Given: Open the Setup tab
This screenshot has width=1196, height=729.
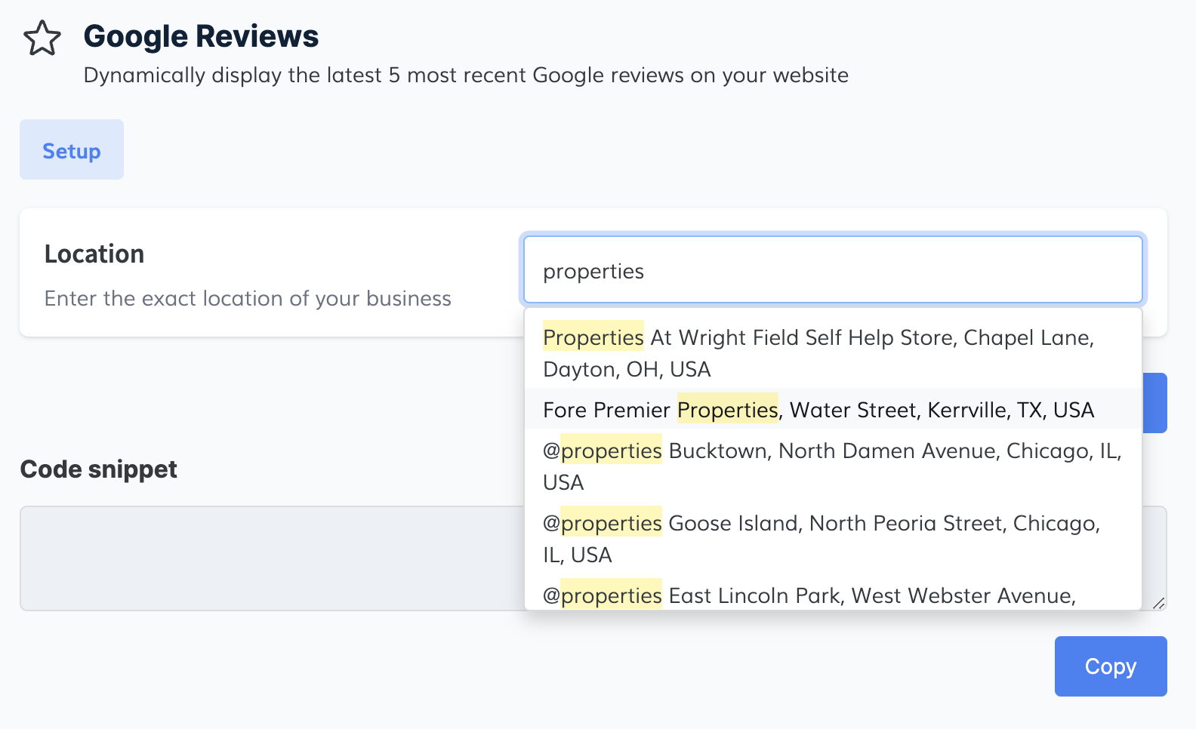Looking at the screenshot, I should 72,150.
